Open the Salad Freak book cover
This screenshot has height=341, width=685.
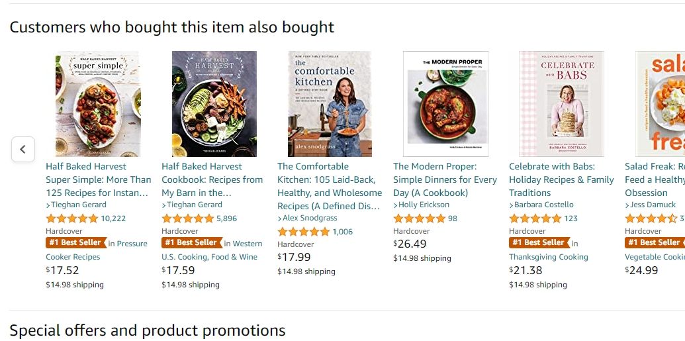tap(659, 104)
